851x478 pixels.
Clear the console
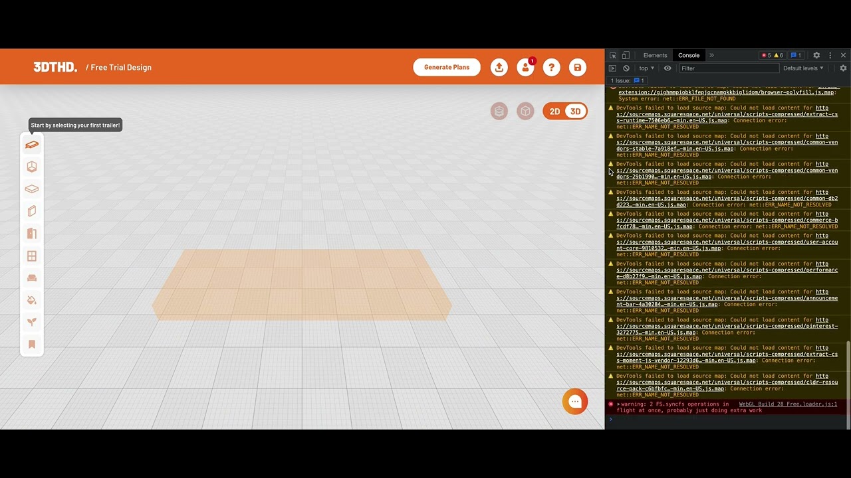(x=626, y=68)
